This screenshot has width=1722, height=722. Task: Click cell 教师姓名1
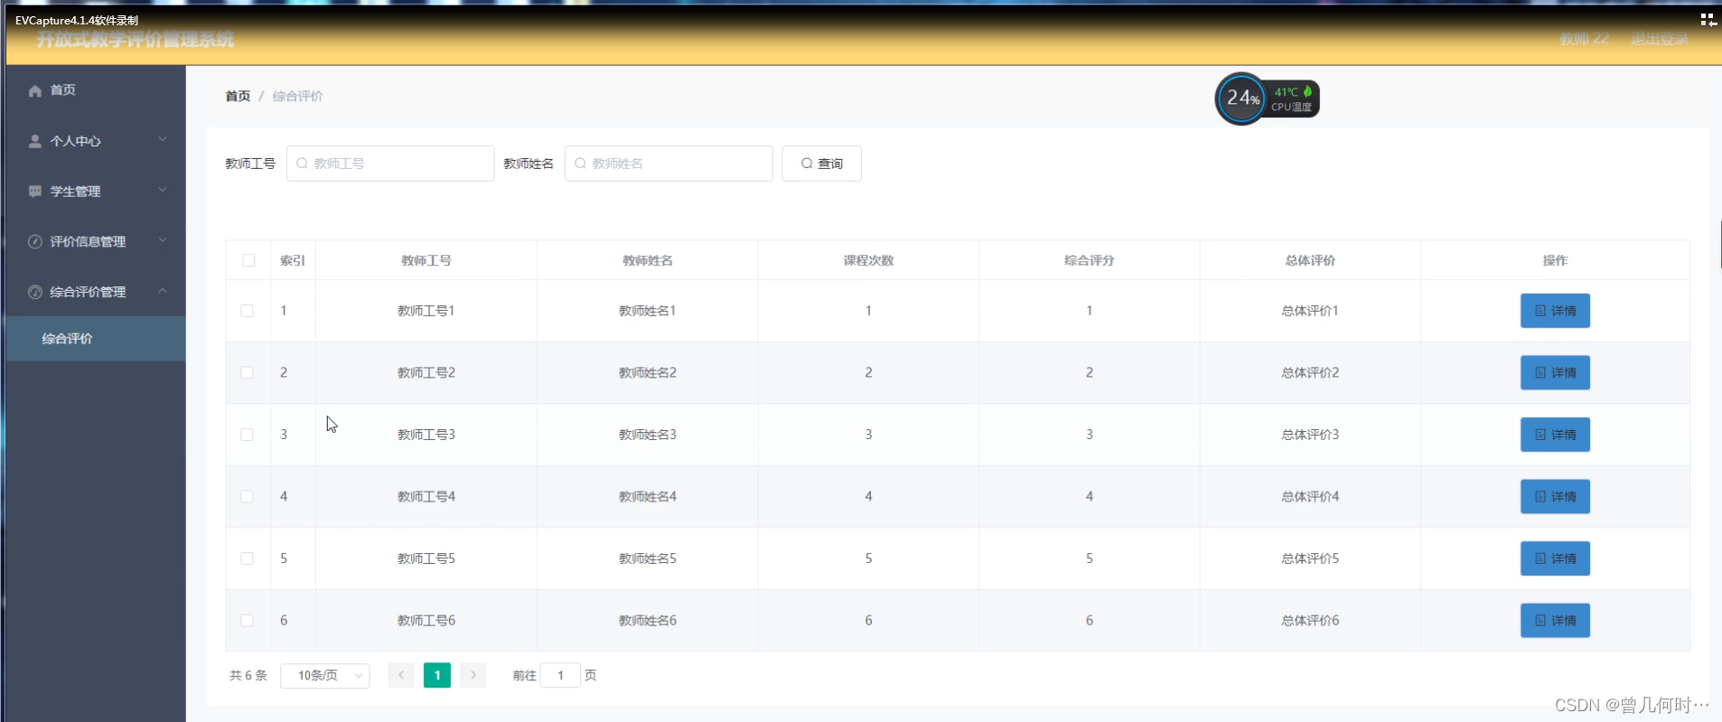click(x=648, y=311)
